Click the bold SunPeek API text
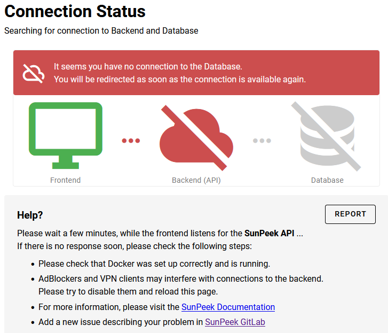This screenshot has width=388, height=333. (x=270, y=234)
